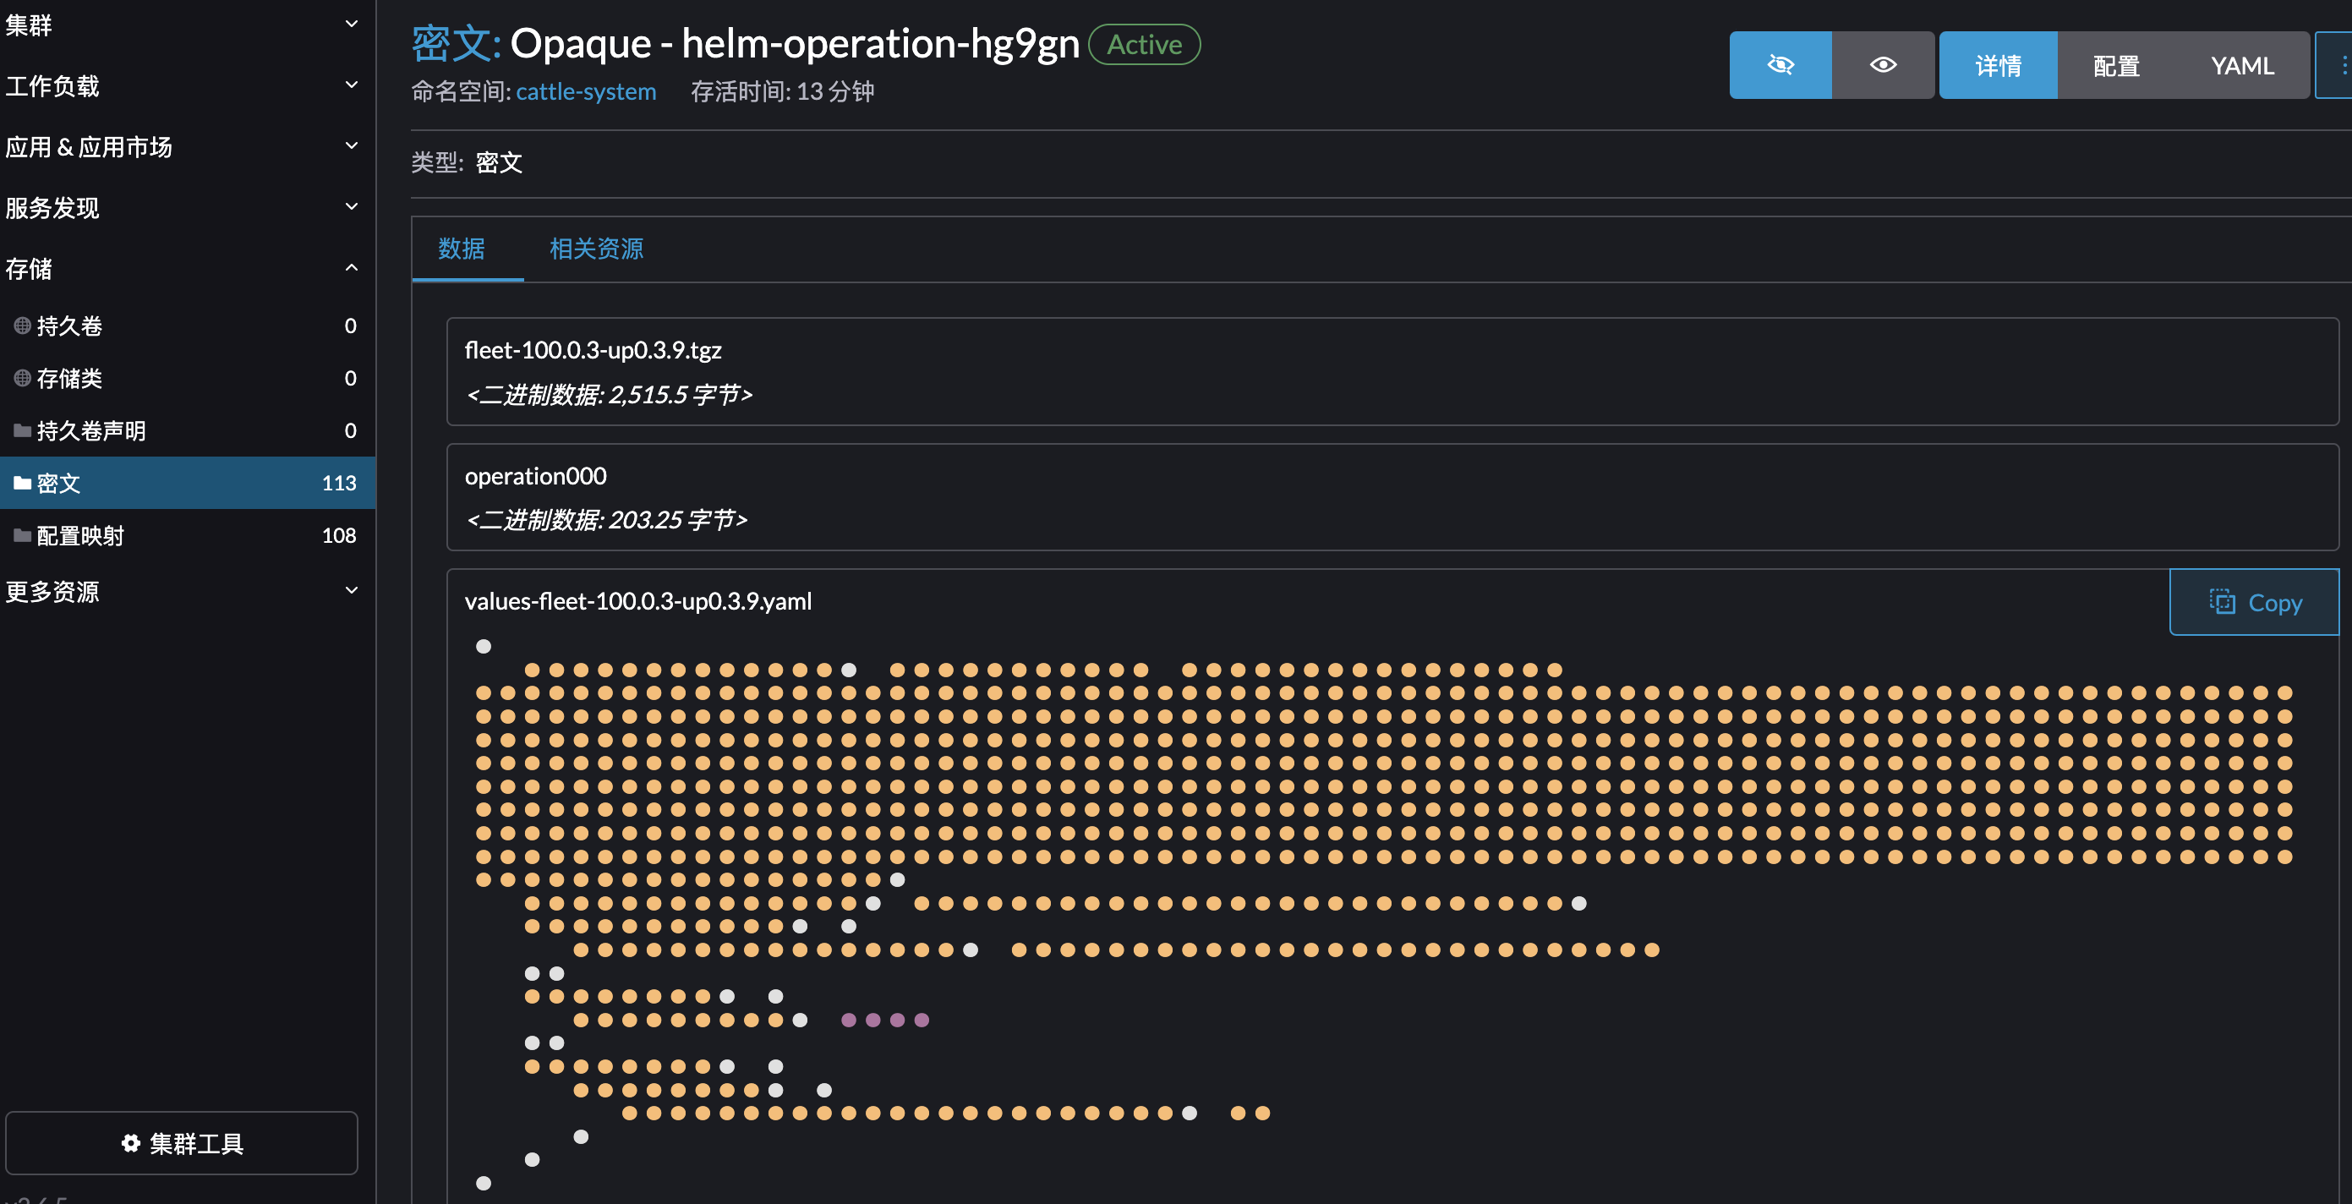Expand the 集群 sidebar section

351,23
